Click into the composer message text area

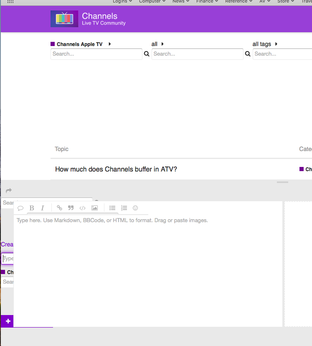148,268
